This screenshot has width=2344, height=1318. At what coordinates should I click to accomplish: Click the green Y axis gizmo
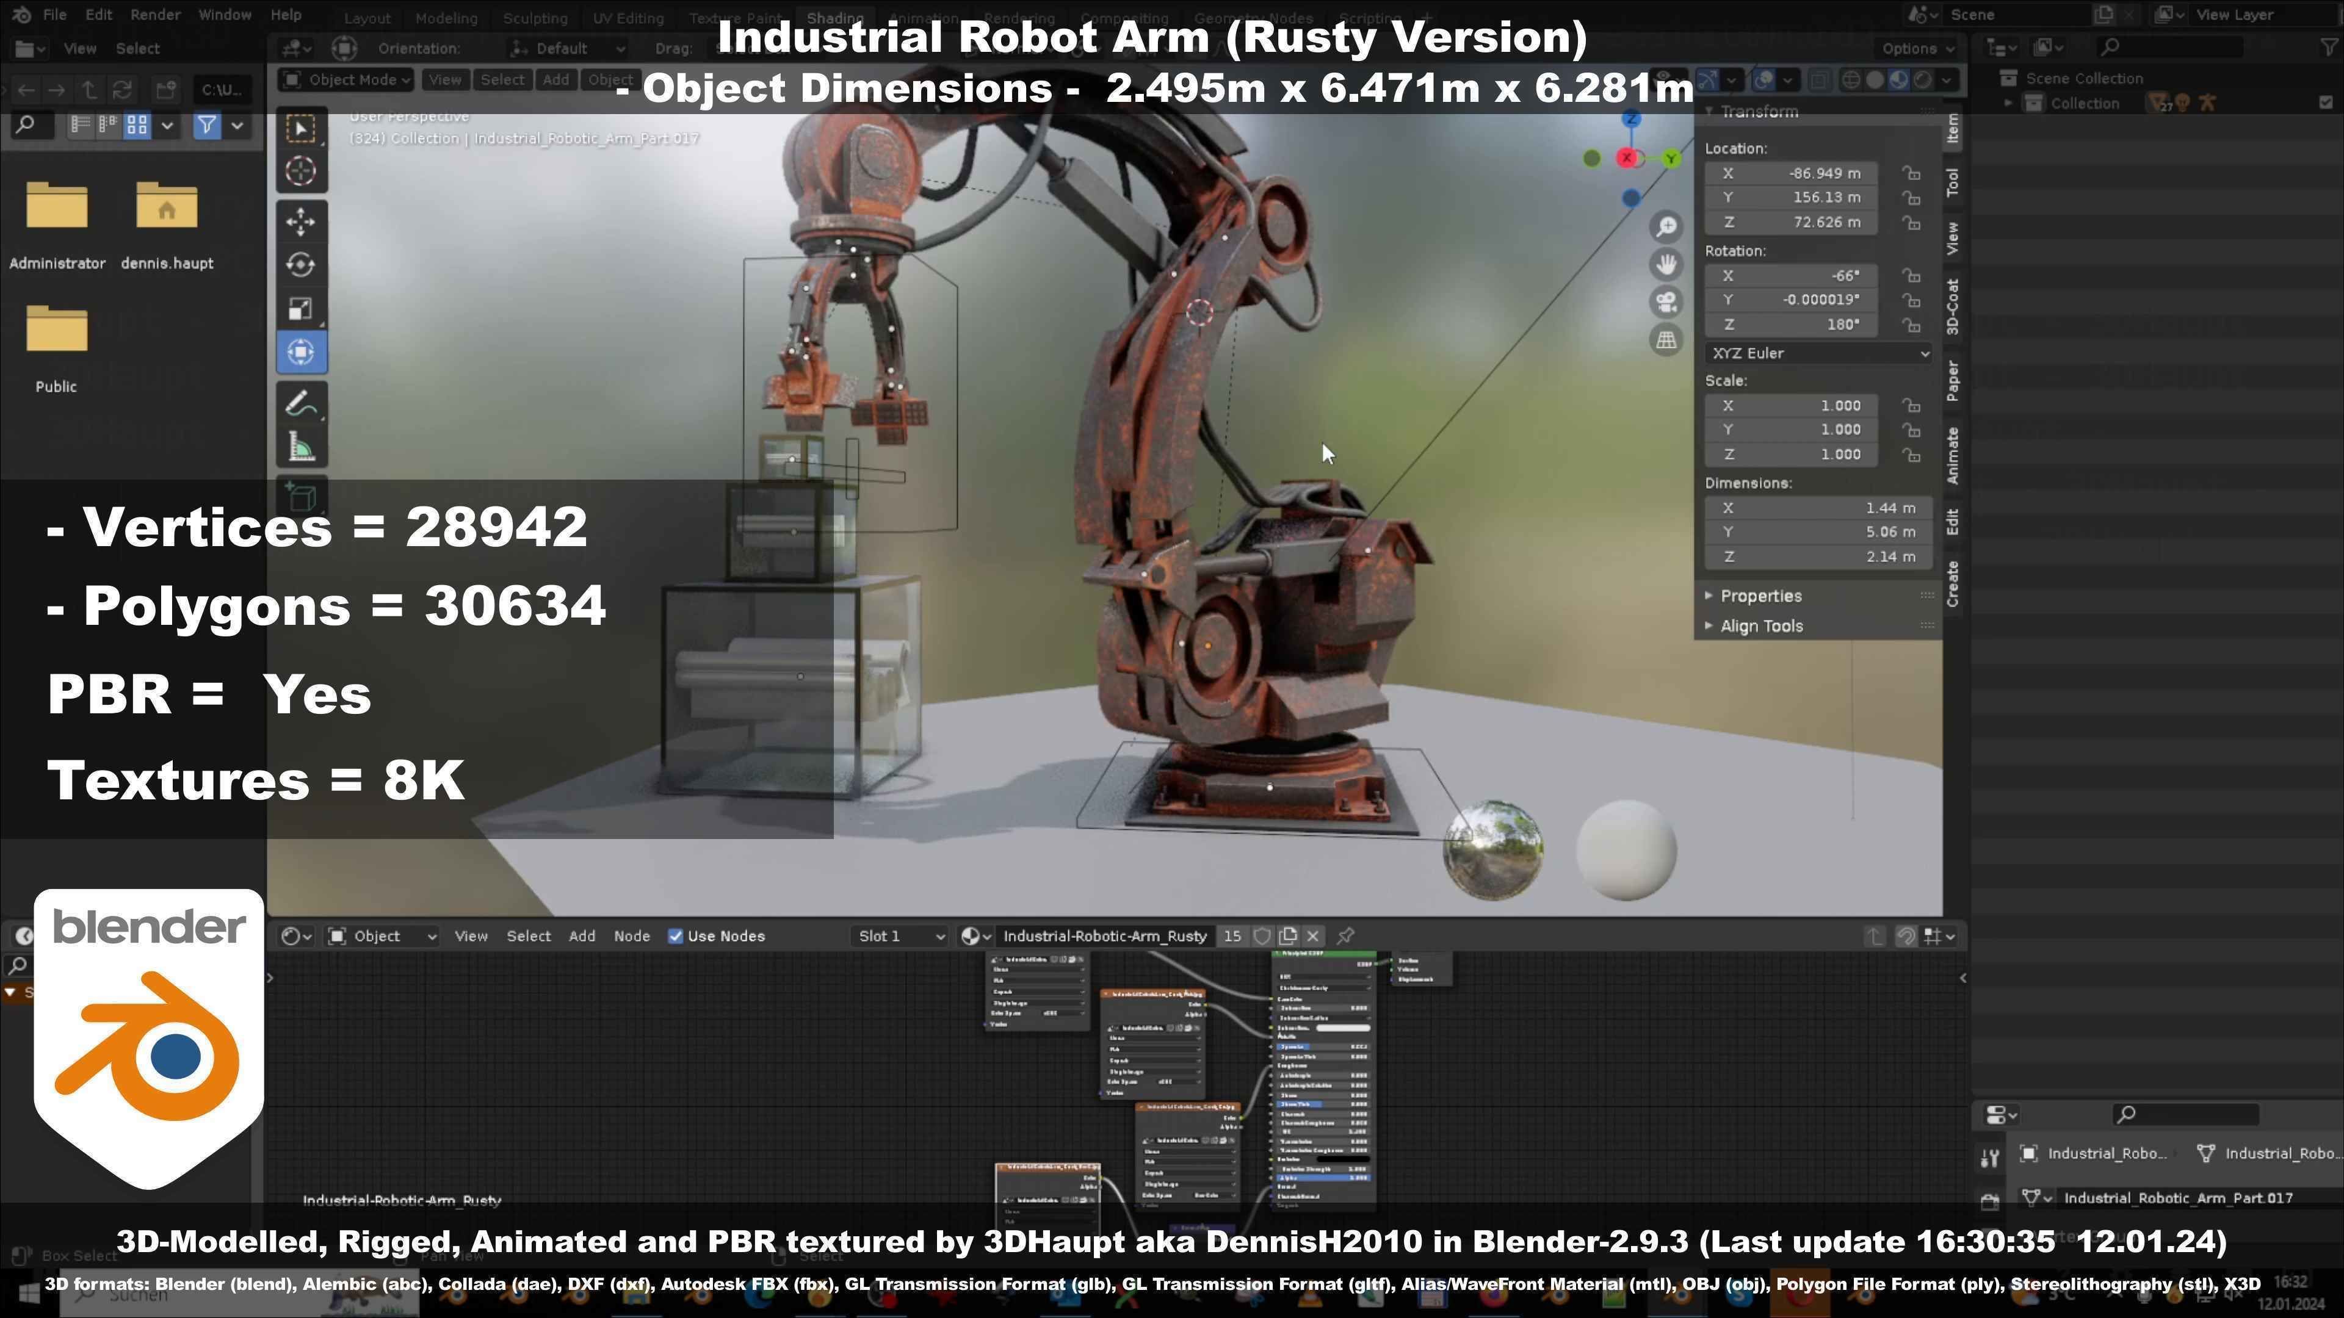(1671, 158)
